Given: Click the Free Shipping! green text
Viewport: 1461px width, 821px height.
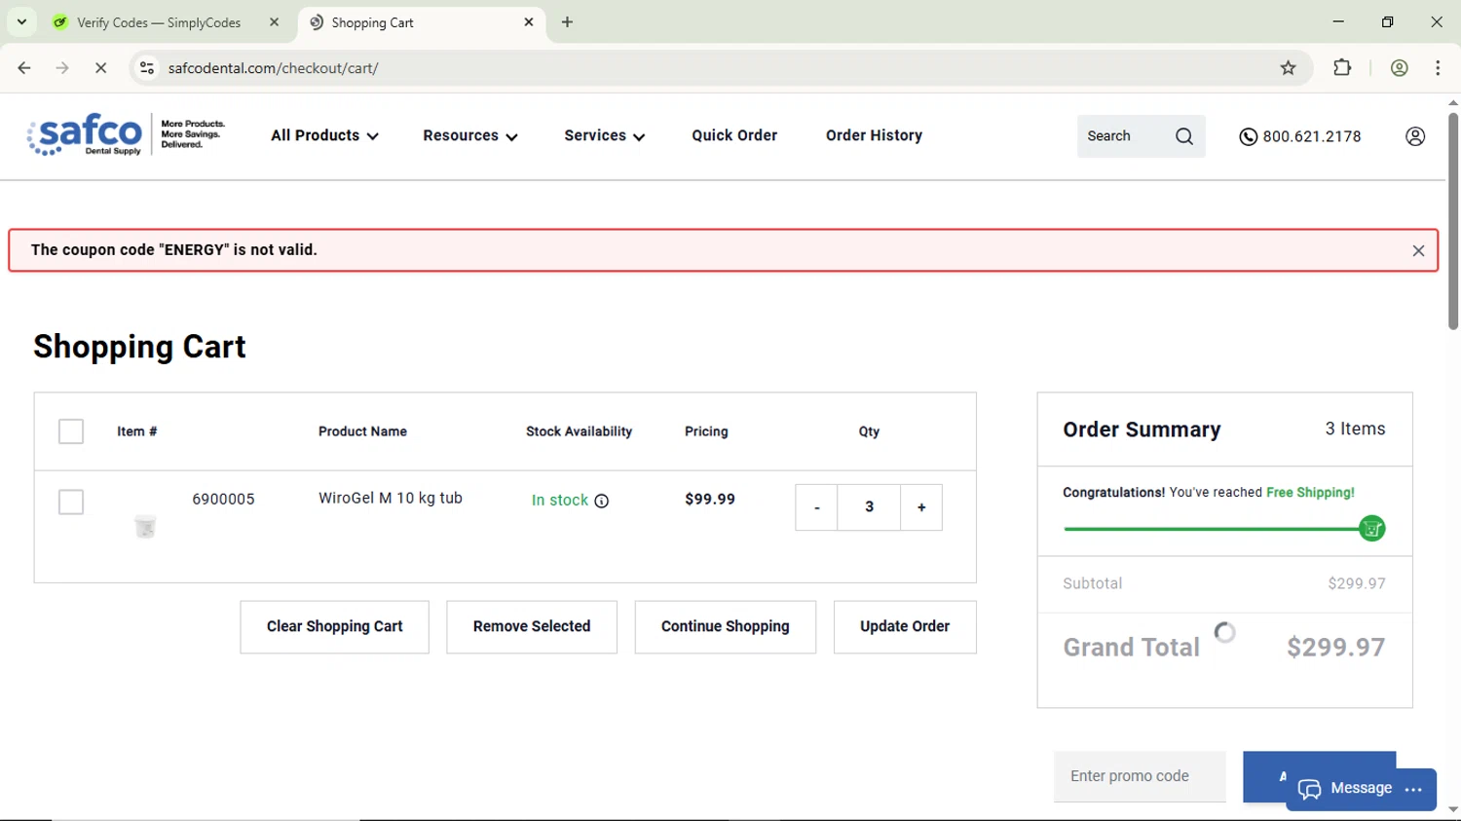Looking at the screenshot, I should click(x=1310, y=493).
